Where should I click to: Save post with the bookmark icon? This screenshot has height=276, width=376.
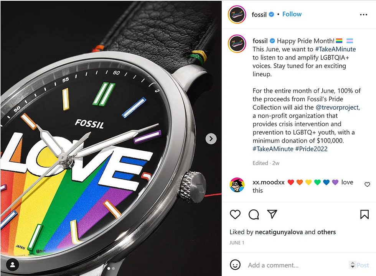click(364, 214)
